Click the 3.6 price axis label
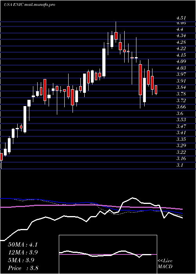 tap(180, 113)
